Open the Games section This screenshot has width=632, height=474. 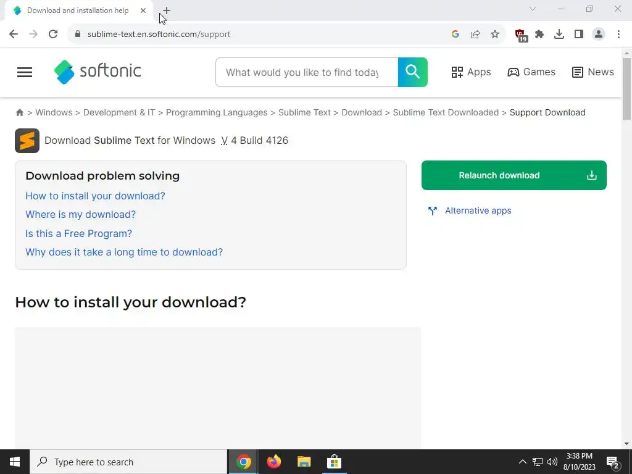[531, 72]
